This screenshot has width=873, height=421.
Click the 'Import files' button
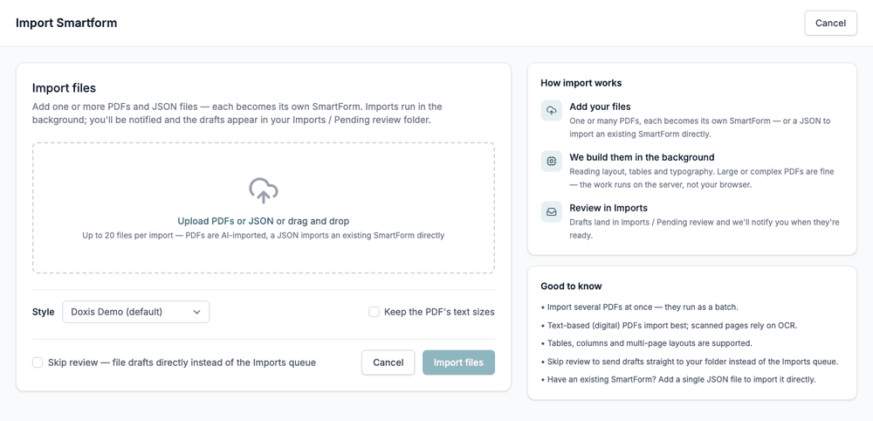459,362
